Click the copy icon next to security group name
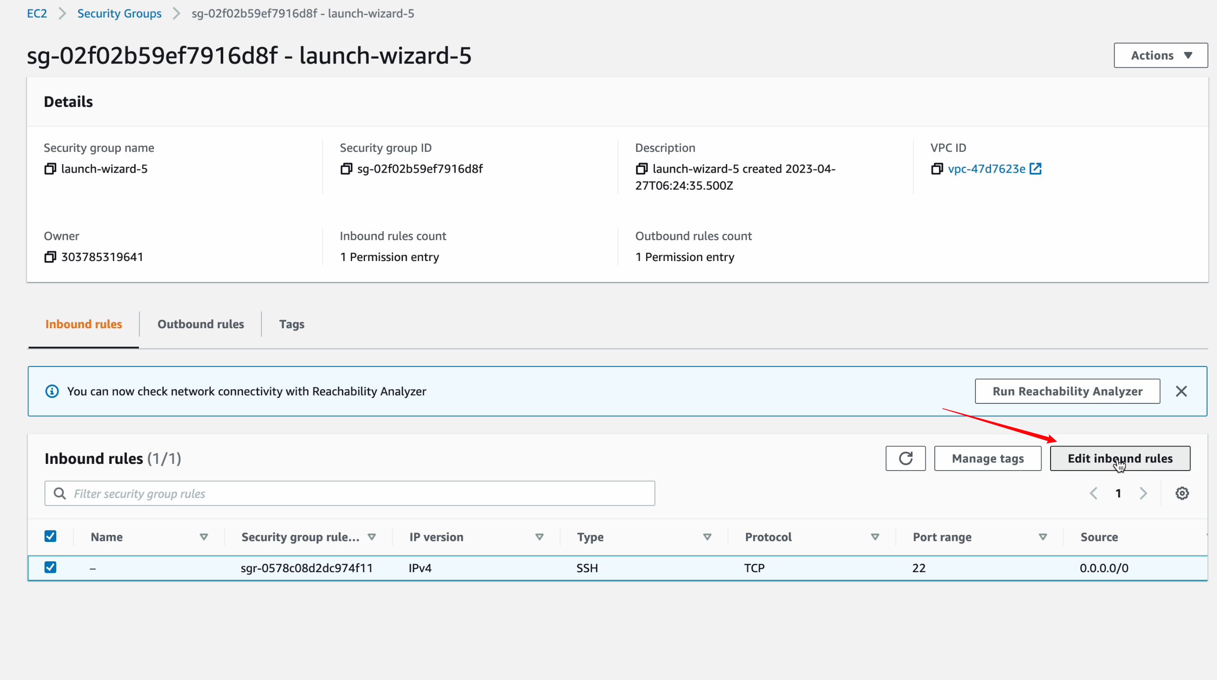 [x=50, y=168]
